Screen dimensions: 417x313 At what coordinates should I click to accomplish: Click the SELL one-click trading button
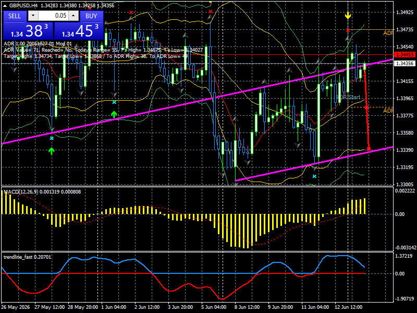point(15,16)
